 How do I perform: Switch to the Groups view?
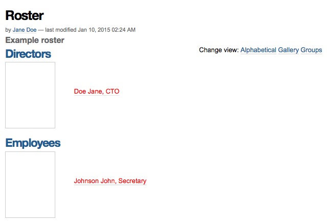click(311, 50)
